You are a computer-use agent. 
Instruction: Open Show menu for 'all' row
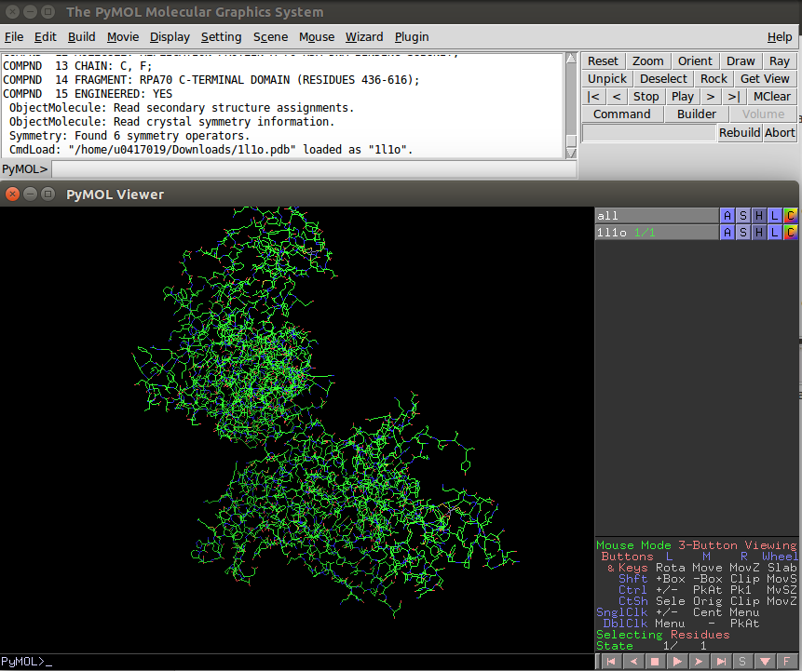pyautogui.click(x=743, y=216)
